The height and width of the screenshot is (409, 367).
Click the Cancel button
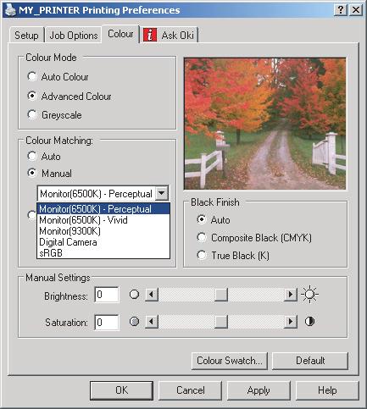(191, 390)
